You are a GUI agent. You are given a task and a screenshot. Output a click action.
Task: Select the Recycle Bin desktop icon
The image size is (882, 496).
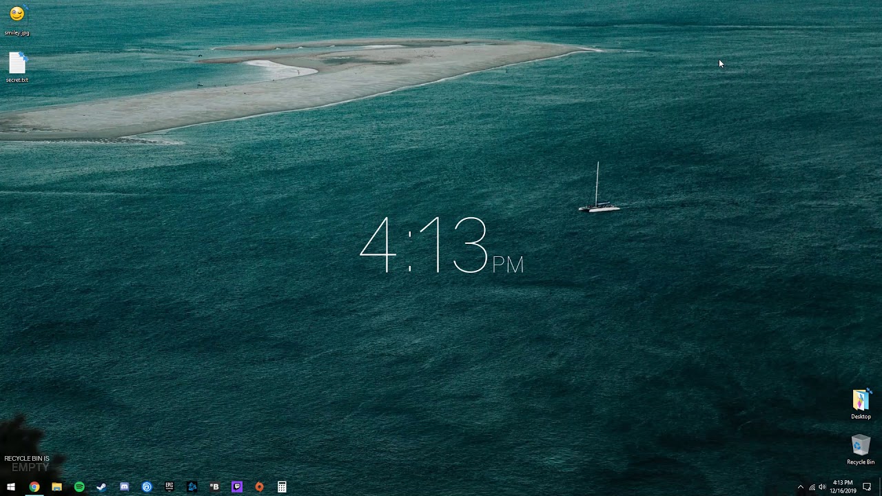coord(861,450)
